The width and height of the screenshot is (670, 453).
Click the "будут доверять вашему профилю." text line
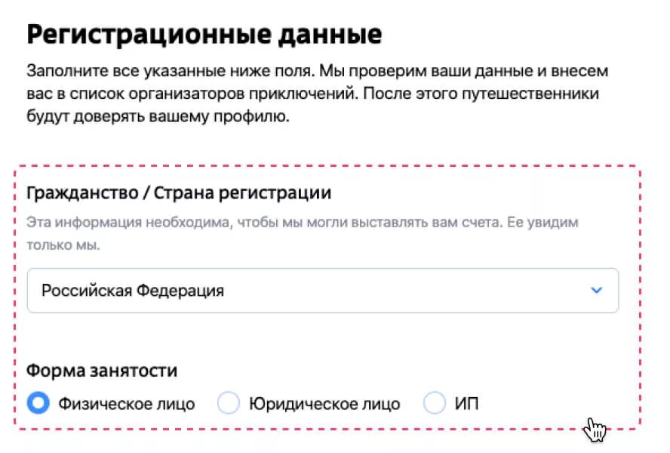pyautogui.click(x=158, y=116)
